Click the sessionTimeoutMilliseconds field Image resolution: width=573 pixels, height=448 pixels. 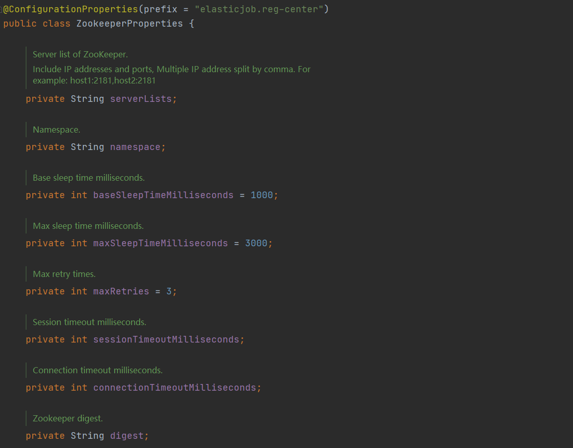click(166, 340)
